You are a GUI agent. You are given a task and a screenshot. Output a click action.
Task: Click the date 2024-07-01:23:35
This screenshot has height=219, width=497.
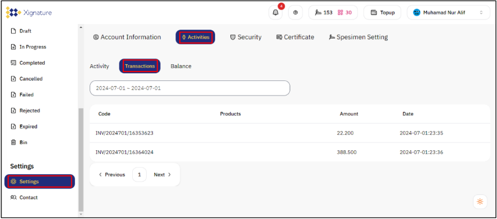tap(421, 133)
